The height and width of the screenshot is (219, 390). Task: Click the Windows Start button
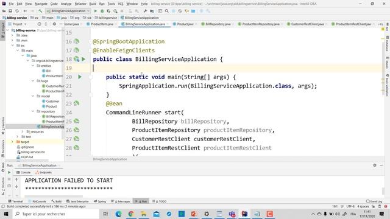point(6,214)
